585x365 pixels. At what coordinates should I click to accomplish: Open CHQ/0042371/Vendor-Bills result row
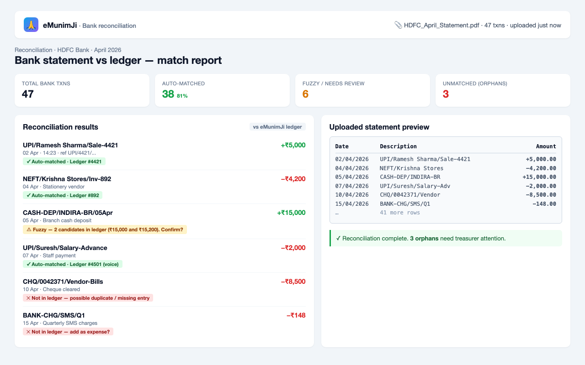pyautogui.click(x=164, y=290)
